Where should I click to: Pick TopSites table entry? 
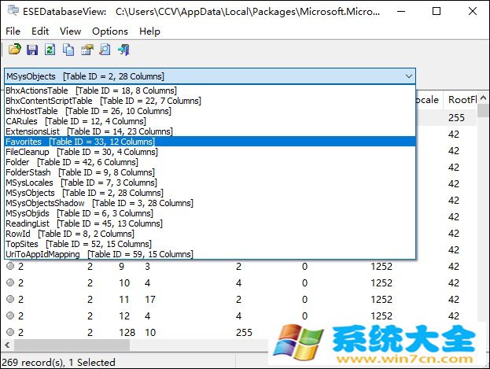click(210, 244)
